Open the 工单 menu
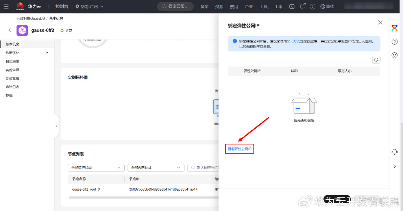 [x=278, y=7]
